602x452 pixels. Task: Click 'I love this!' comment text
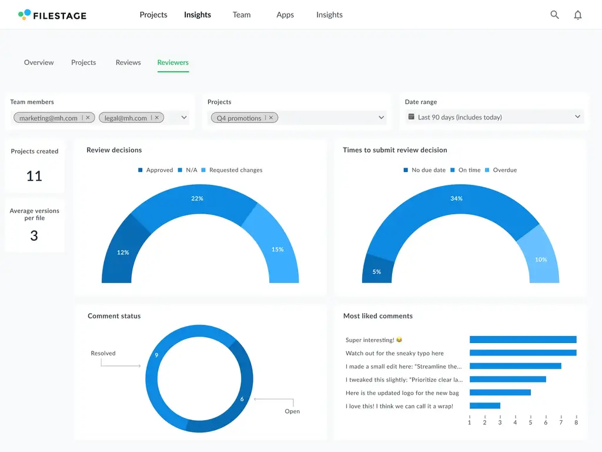[x=399, y=406]
